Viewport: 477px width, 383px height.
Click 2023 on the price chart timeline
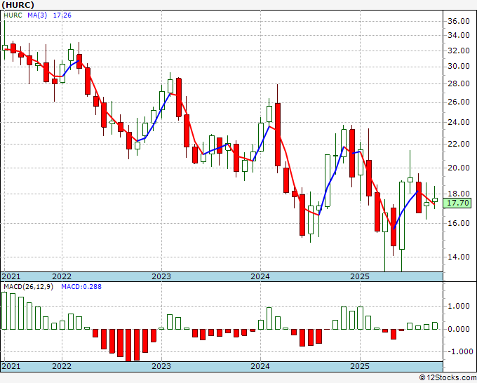161,276
